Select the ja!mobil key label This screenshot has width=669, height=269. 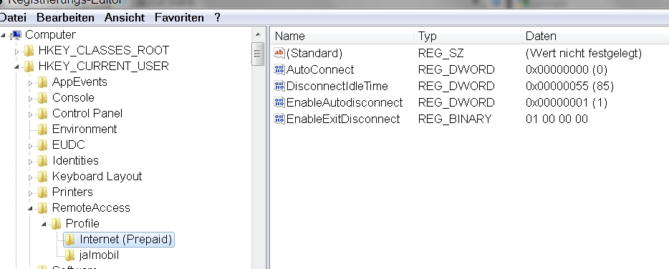[x=99, y=255]
